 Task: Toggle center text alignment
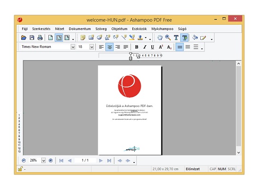(x=110, y=47)
